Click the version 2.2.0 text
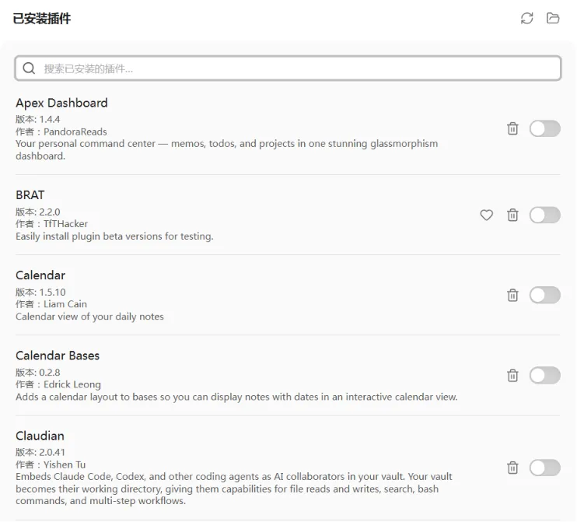Screen dimensions: 577x522 [x=37, y=212]
